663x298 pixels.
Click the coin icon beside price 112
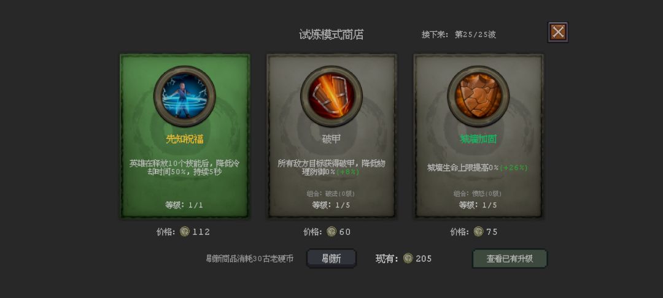point(184,231)
